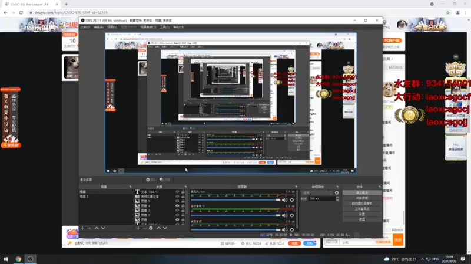The width and height of the screenshot is (471, 264).
Task: Open 工具(T) menu in OBS
Action: pyautogui.click(x=165, y=27)
